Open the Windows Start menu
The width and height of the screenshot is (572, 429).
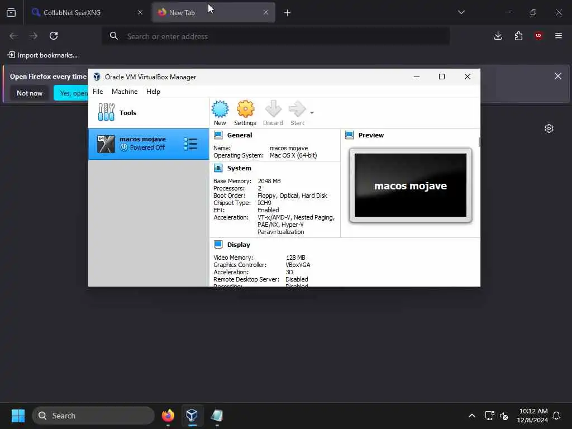pyautogui.click(x=18, y=416)
